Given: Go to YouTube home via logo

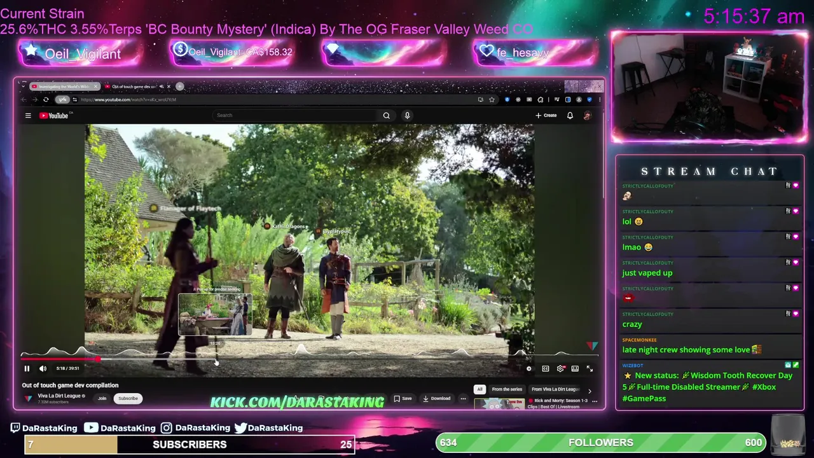Looking at the screenshot, I should point(54,115).
